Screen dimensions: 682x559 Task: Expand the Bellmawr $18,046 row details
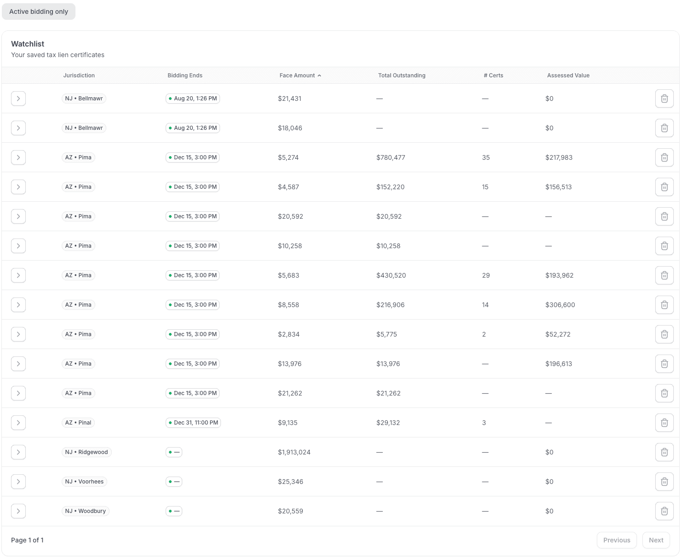18,128
